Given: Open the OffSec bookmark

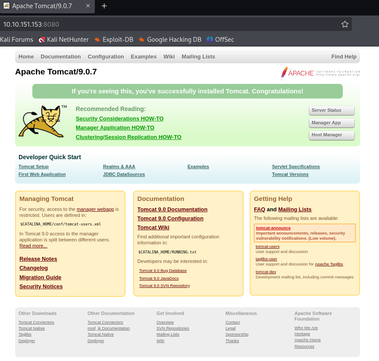Looking at the screenshot, I should tap(220, 40).
